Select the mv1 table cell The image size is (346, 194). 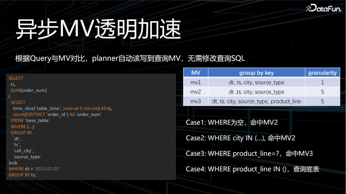pos(196,82)
